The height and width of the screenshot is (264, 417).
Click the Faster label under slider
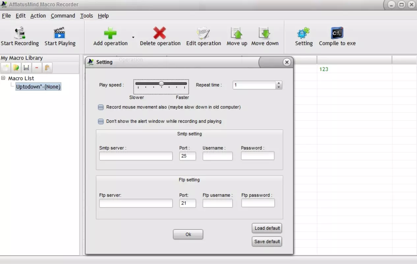pos(182,97)
